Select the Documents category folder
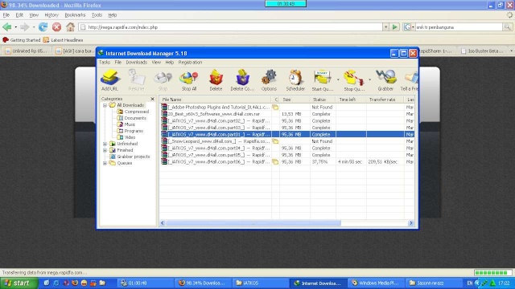The image size is (515, 289). tap(132, 118)
